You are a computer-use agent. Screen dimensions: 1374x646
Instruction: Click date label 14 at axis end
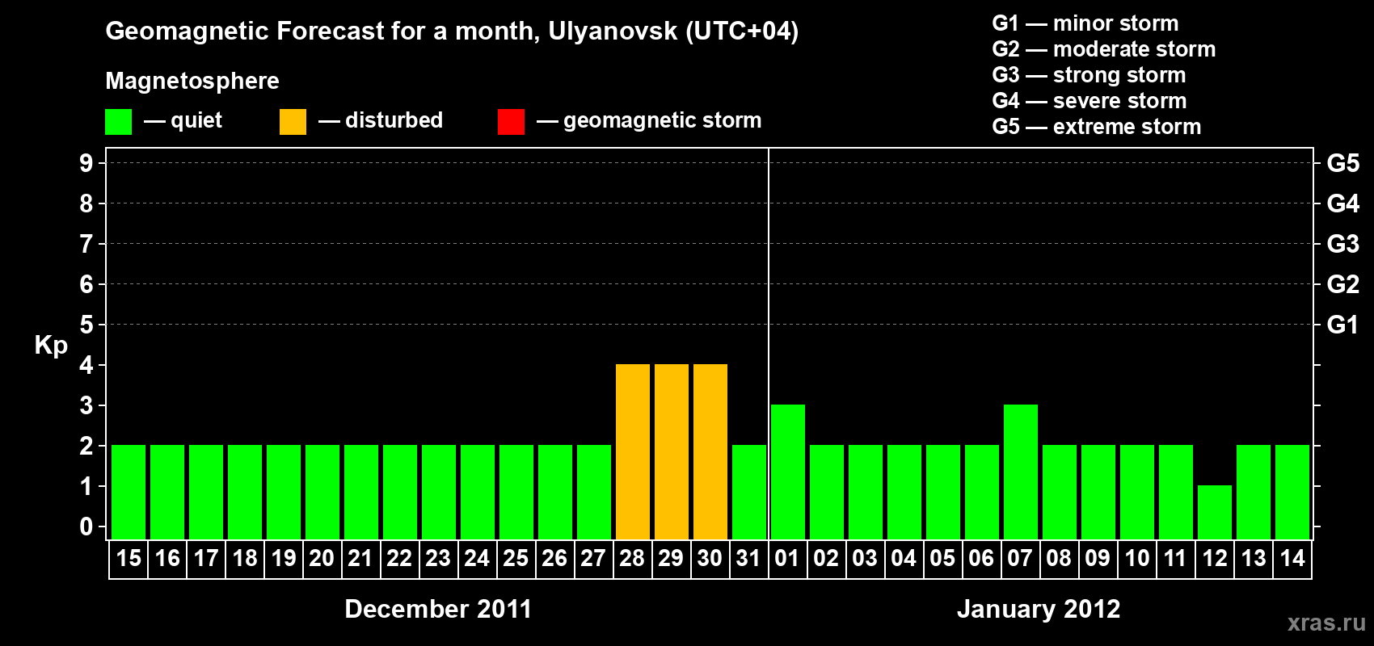[x=1292, y=559]
